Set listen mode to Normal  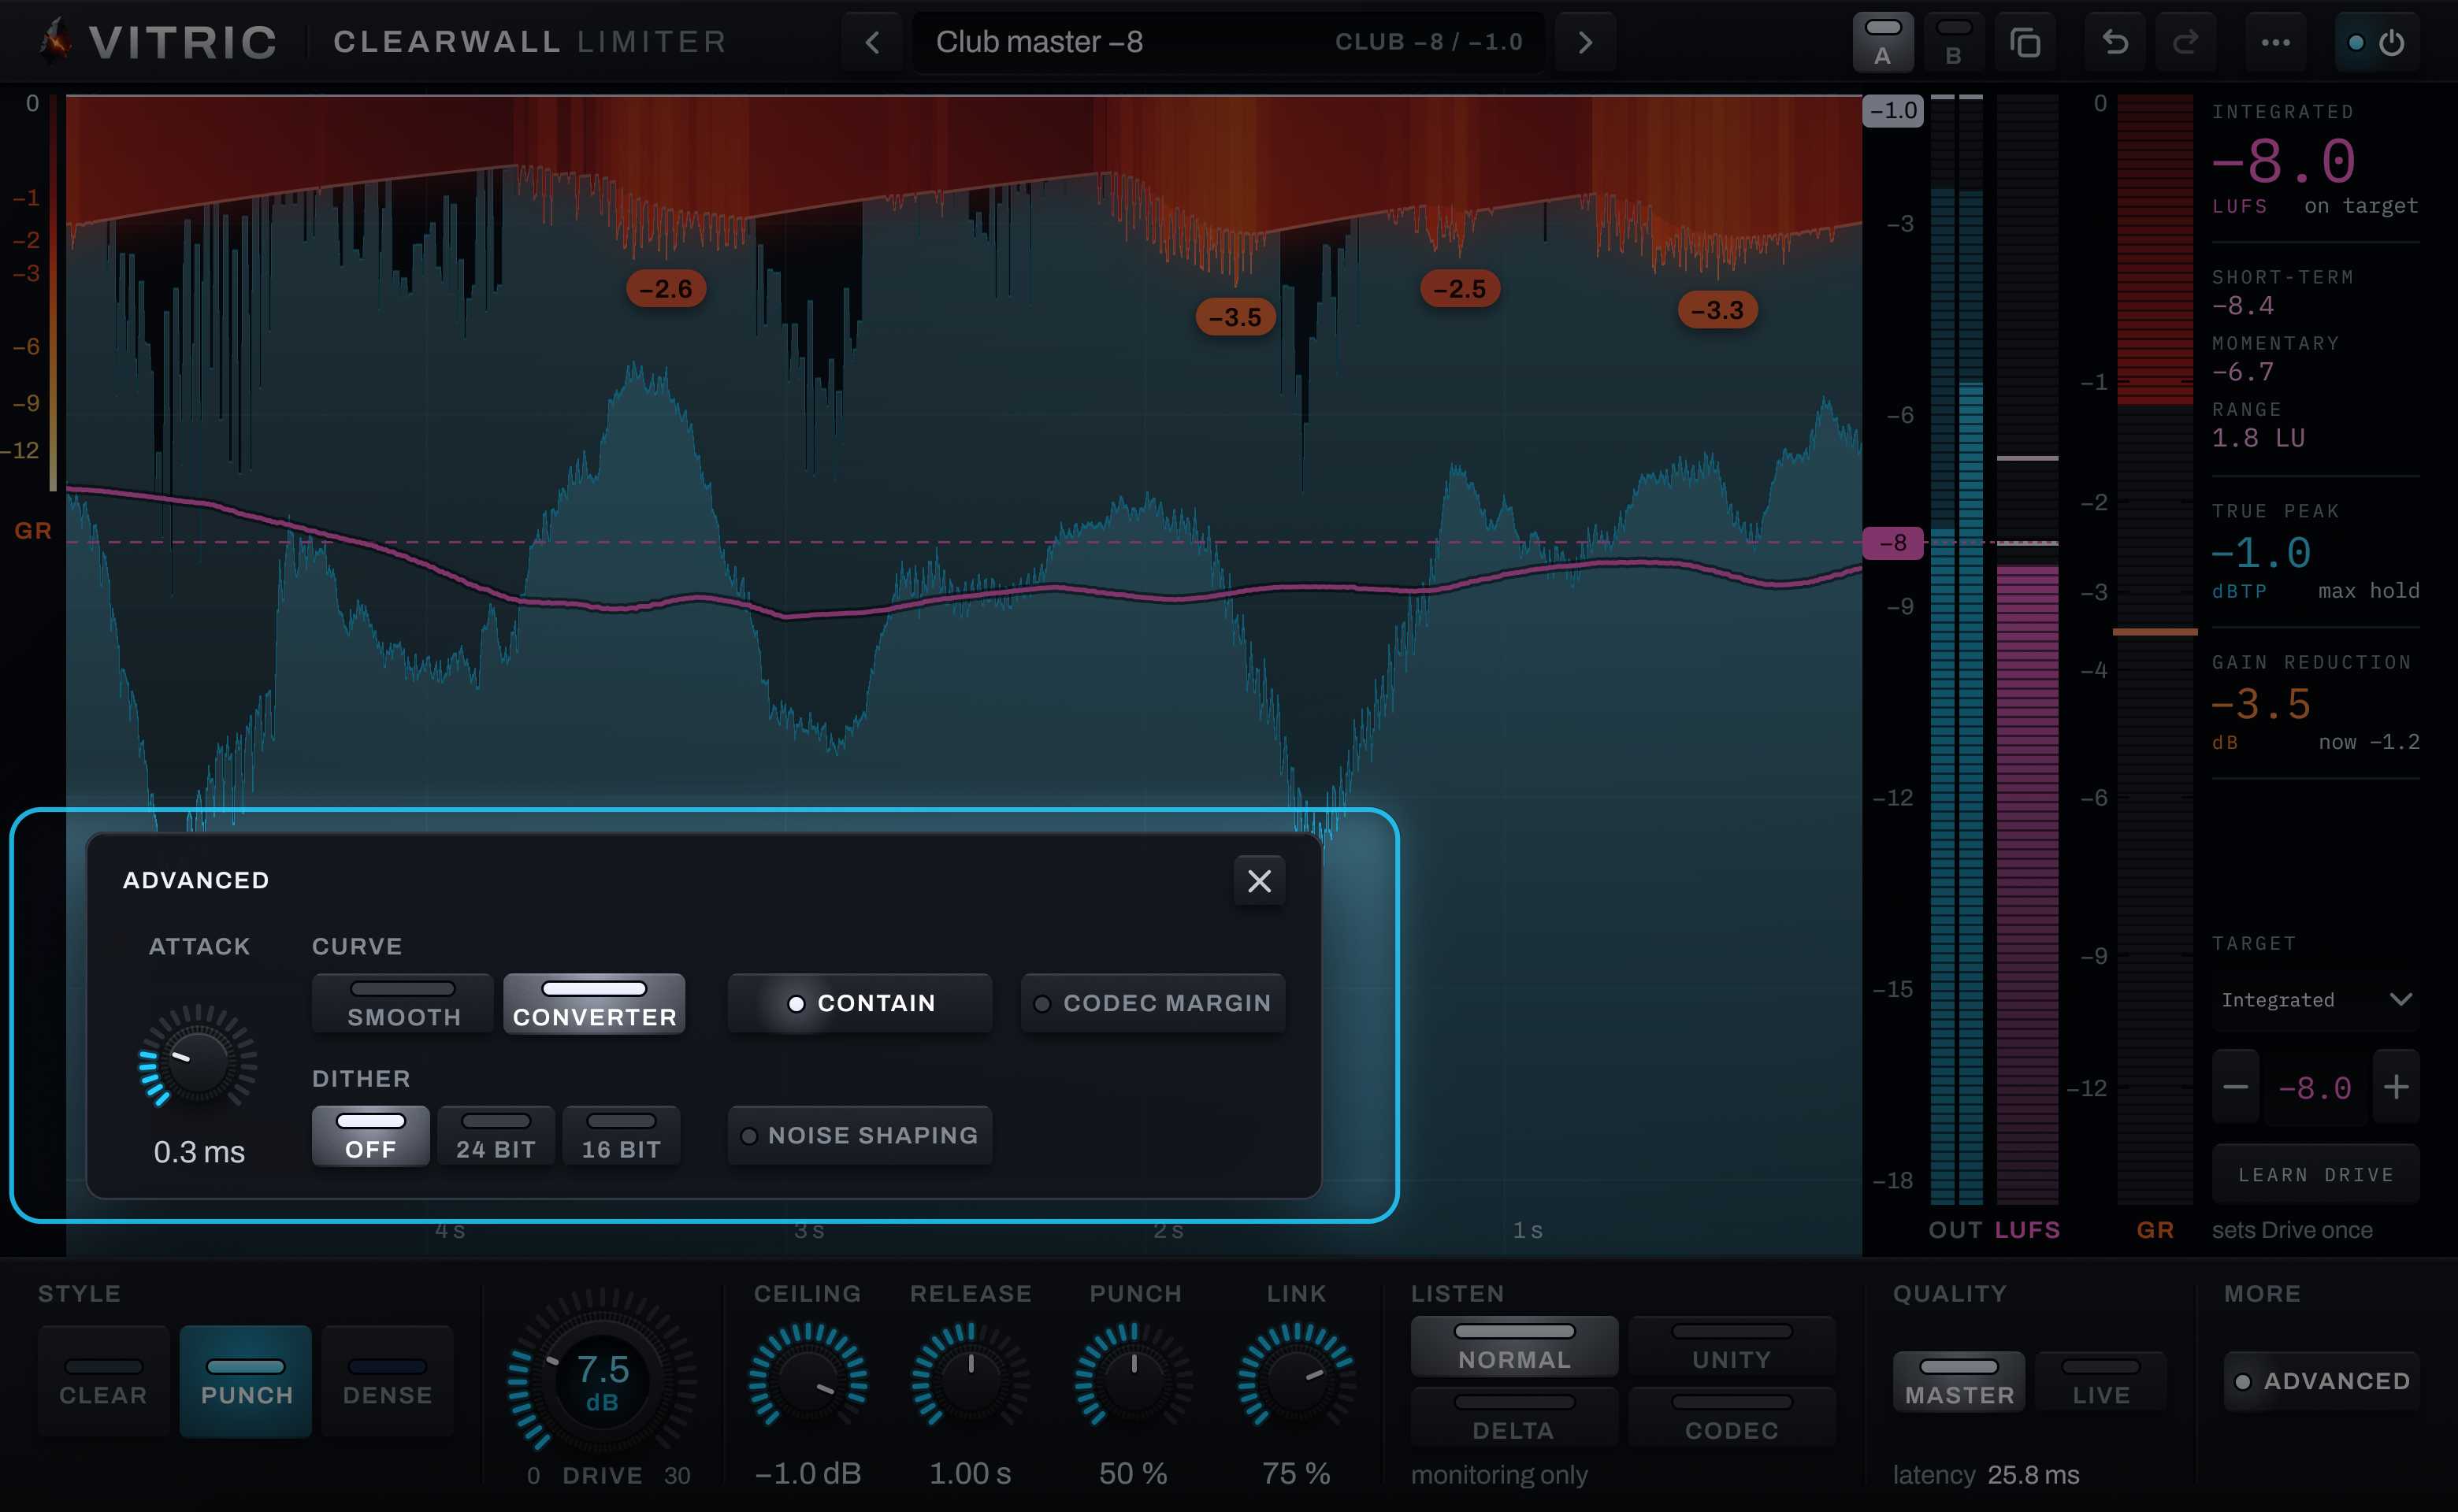[1515, 1346]
